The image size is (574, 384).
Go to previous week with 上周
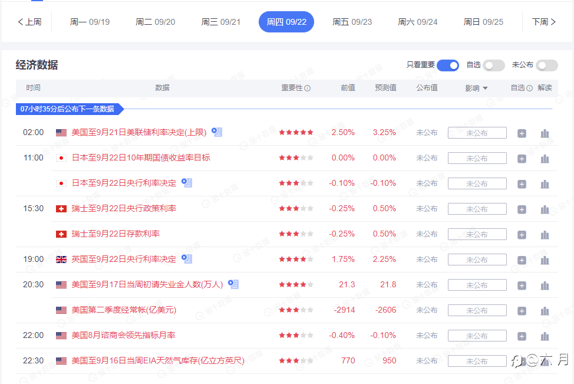pos(29,22)
